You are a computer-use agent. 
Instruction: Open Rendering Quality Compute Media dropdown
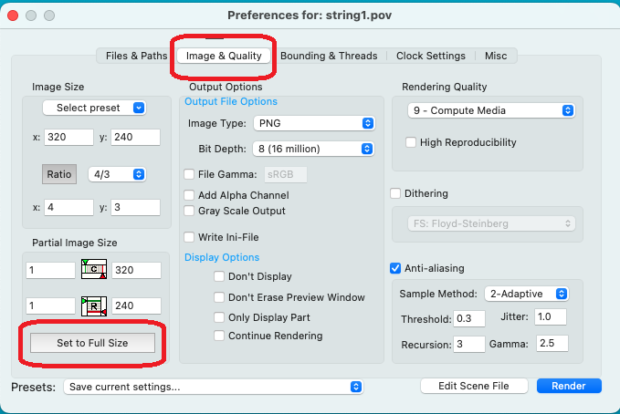(x=491, y=110)
